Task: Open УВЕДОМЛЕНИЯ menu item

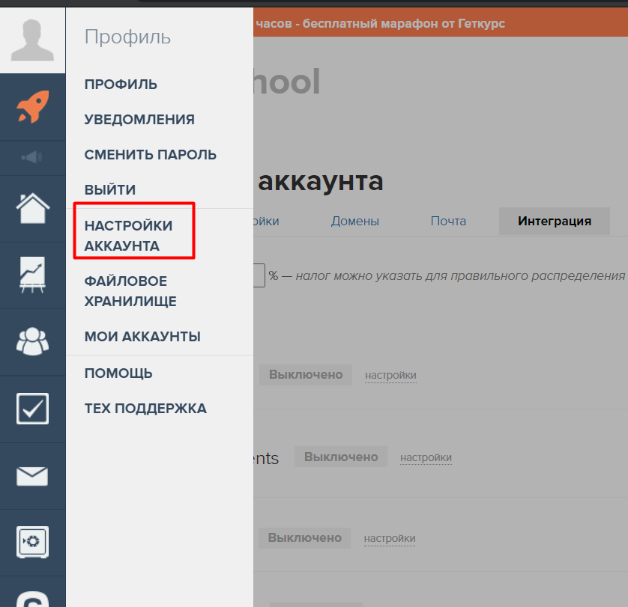Action: [139, 120]
